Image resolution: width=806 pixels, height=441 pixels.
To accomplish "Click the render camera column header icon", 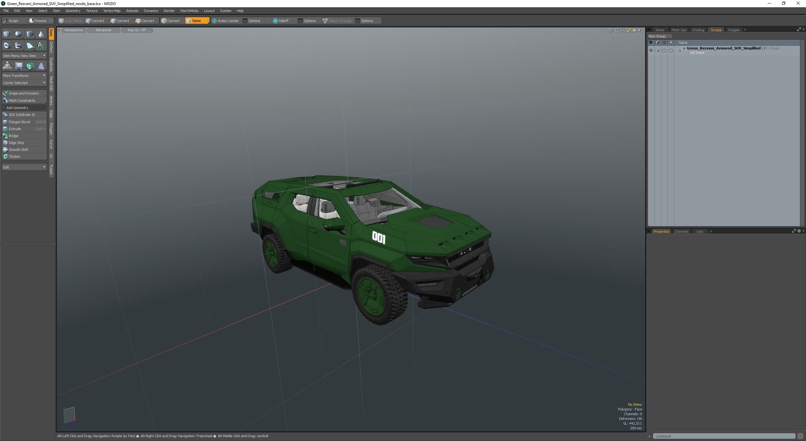I will point(657,42).
